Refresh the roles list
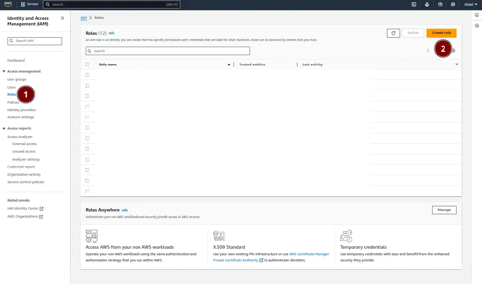Viewport: 482px width, 284px height. (x=393, y=33)
